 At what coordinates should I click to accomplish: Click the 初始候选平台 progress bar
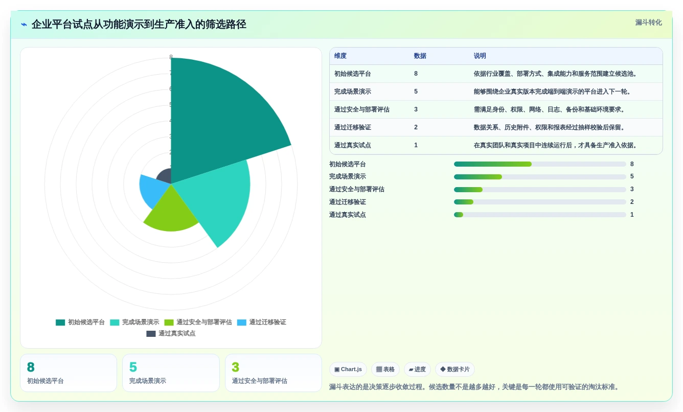[x=540, y=164]
